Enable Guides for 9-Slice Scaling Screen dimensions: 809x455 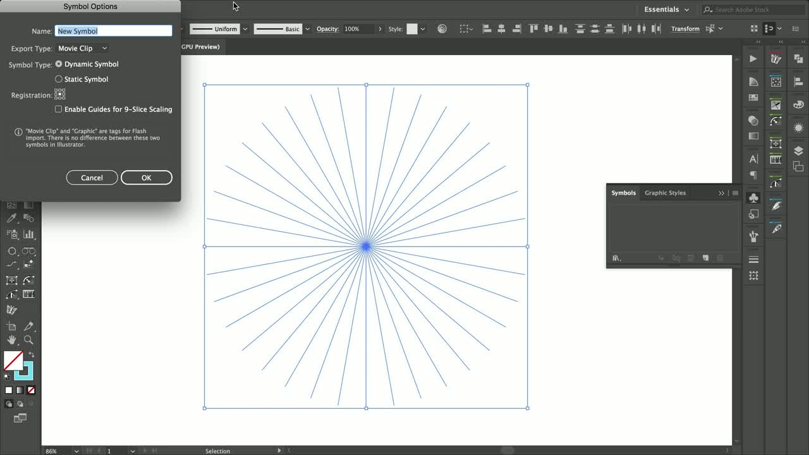point(58,109)
